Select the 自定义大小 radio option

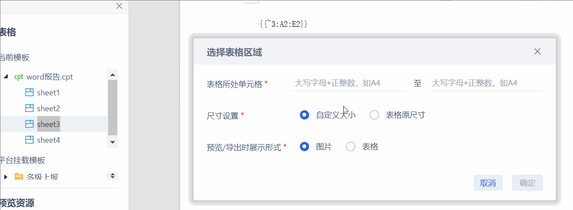pos(305,115)
